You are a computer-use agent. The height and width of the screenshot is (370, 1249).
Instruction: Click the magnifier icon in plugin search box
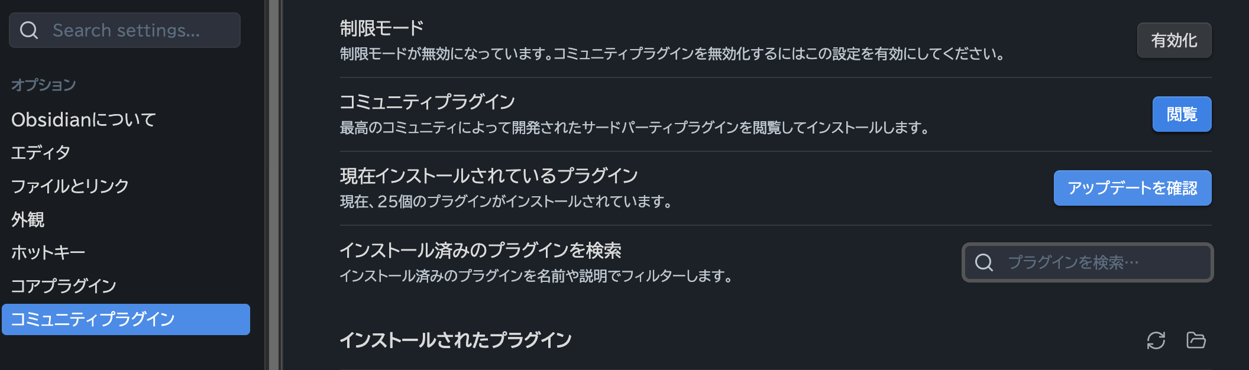click(x=983, y=262)
